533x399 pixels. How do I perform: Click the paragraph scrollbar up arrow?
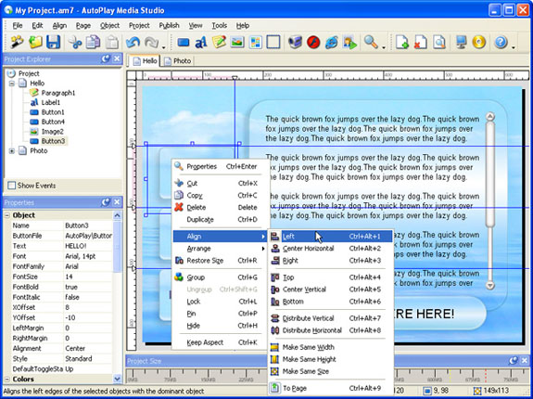[489, 117]
